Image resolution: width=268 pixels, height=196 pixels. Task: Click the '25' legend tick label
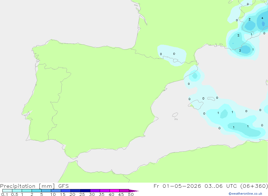(82, 194)
